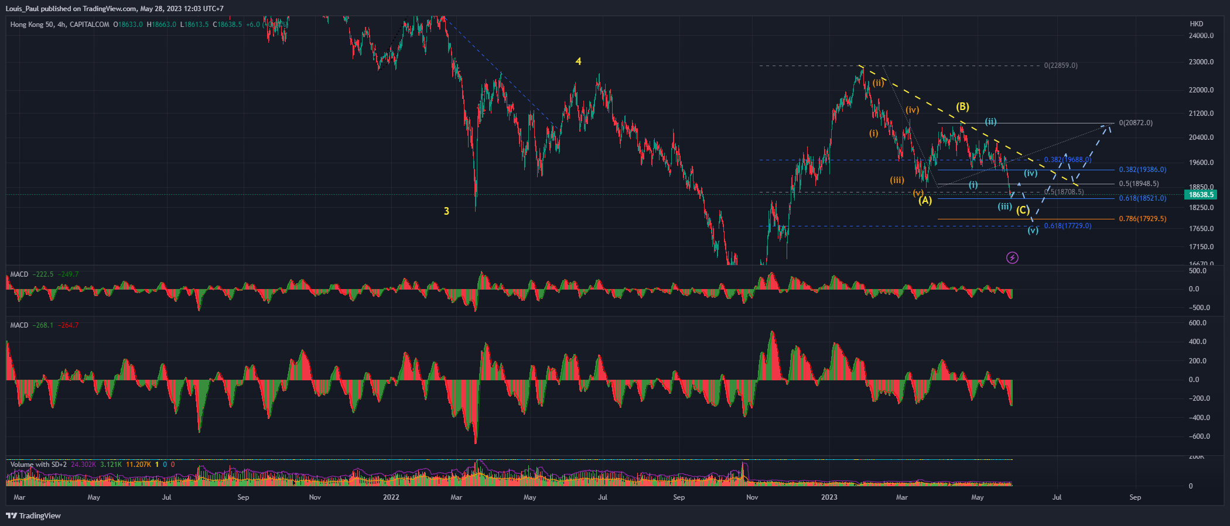Click the 0.382(19386.0) Fibonacci label

[x=1143, y=170]
